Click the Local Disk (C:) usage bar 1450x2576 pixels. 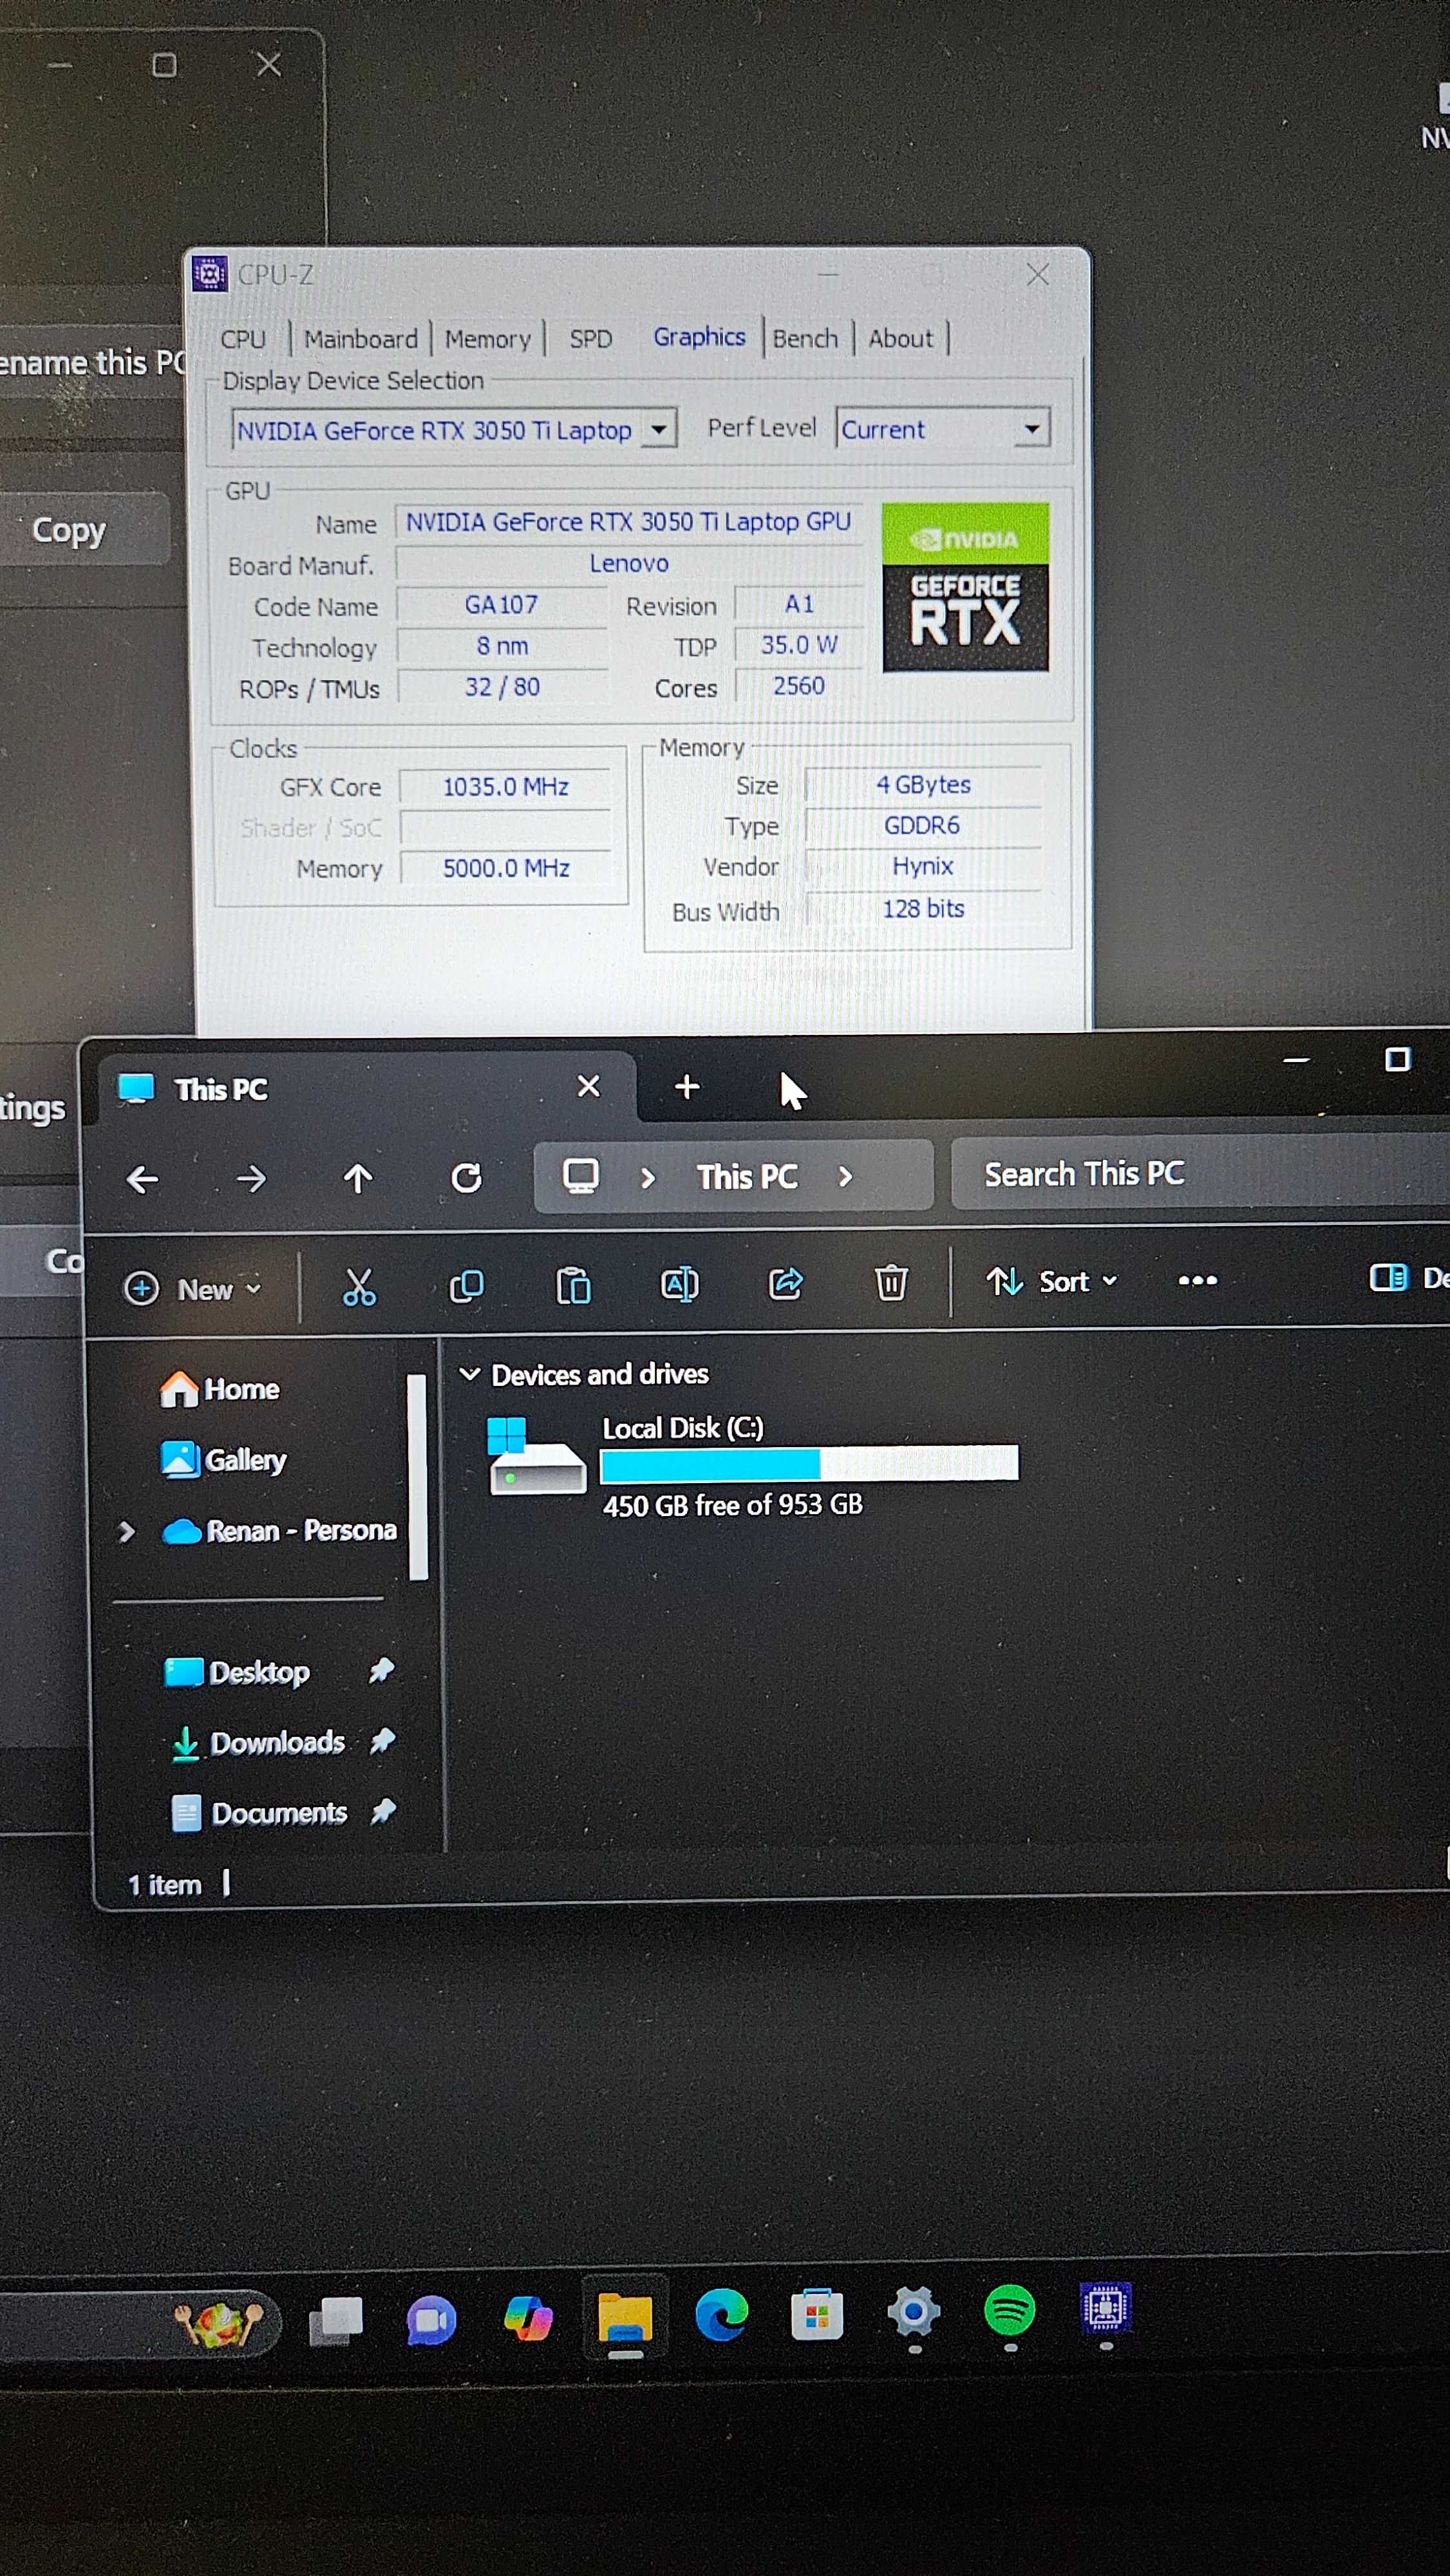point(809,1463)
